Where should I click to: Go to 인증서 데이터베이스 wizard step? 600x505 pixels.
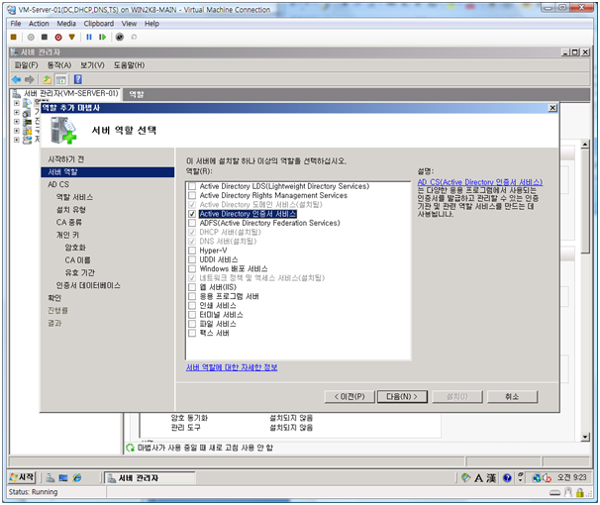coord(88,285)
